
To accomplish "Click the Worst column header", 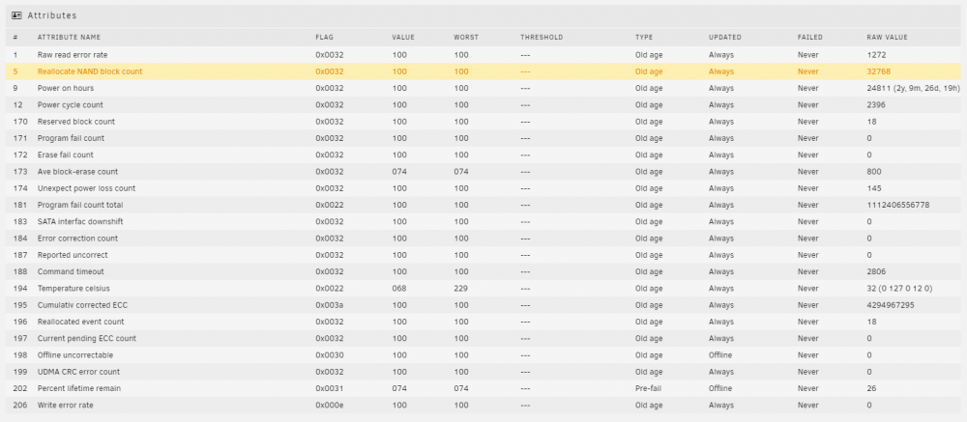I will tap(466, 38).
